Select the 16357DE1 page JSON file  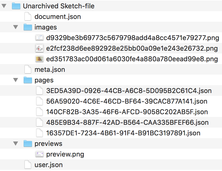(123, 133)
